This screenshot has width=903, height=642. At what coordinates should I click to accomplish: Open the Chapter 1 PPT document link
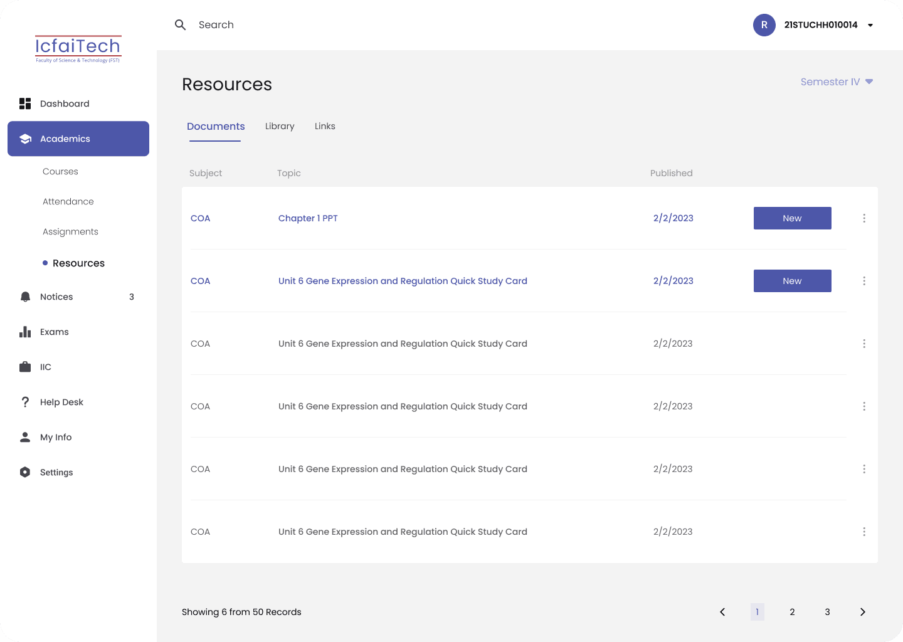pyautogui.click(x=308, y=218)
